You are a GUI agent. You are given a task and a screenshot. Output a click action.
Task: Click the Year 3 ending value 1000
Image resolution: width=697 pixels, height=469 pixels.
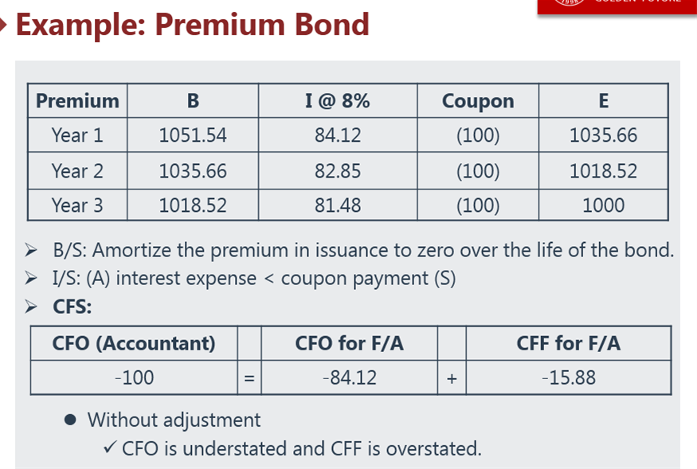(603, 205)
